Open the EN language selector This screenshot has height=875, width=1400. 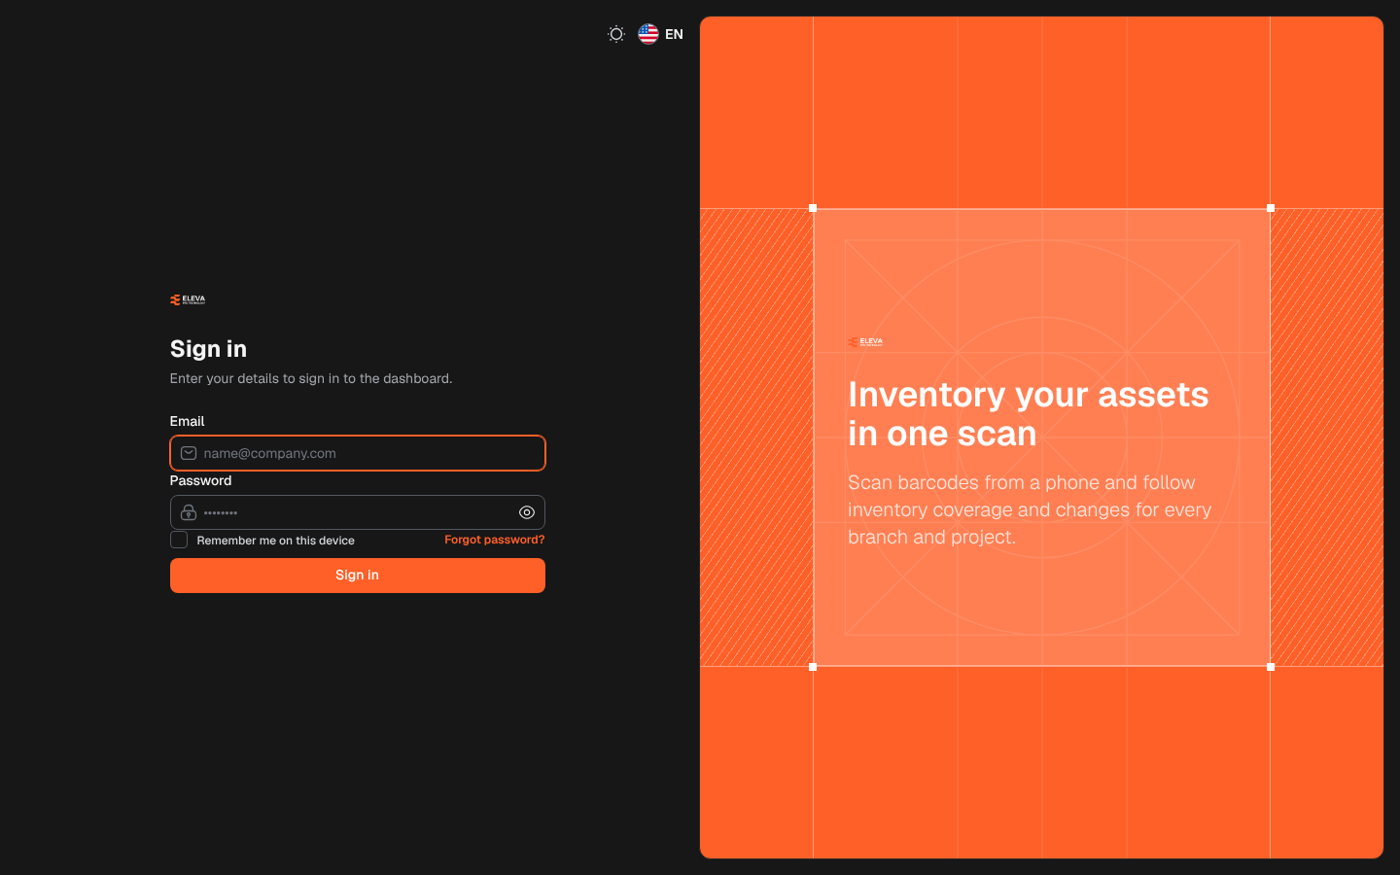point(661,34)
